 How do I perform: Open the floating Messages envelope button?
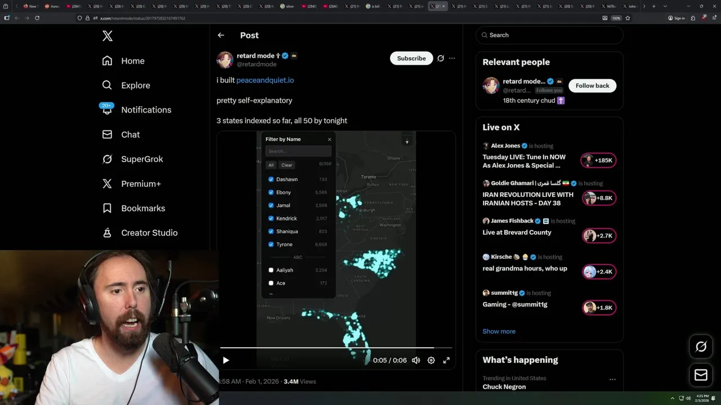(701, 375)
